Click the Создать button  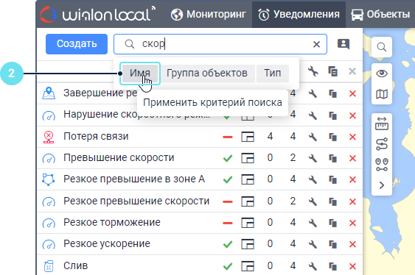pos(77,44)
